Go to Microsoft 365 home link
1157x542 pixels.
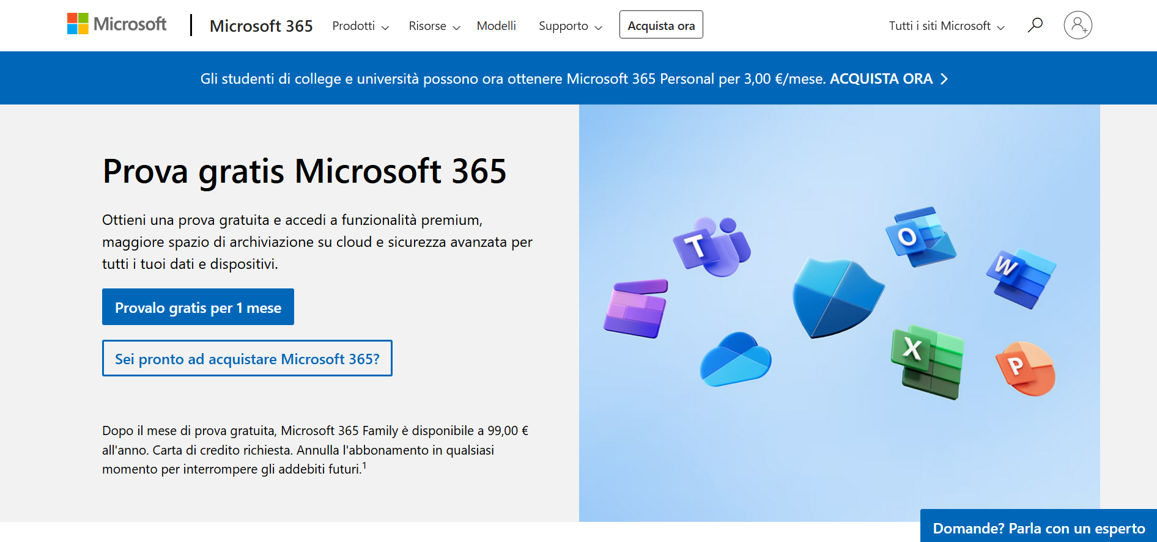point(261,26)
